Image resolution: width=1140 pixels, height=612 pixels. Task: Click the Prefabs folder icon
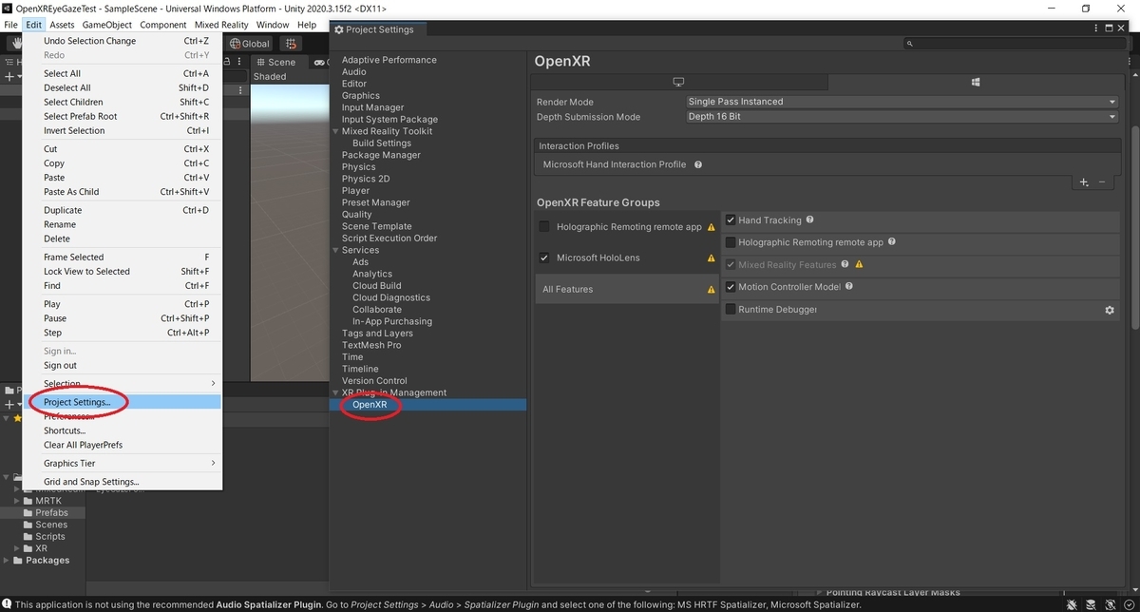point(28,512)
